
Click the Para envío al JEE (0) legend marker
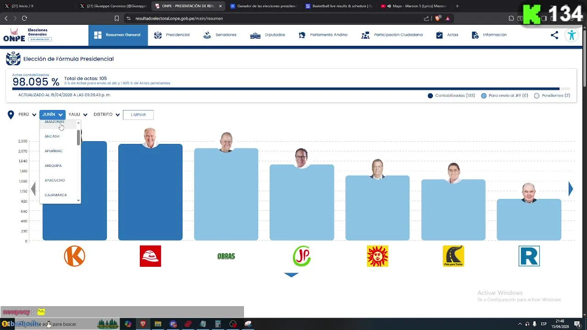[x=484, y=96]
